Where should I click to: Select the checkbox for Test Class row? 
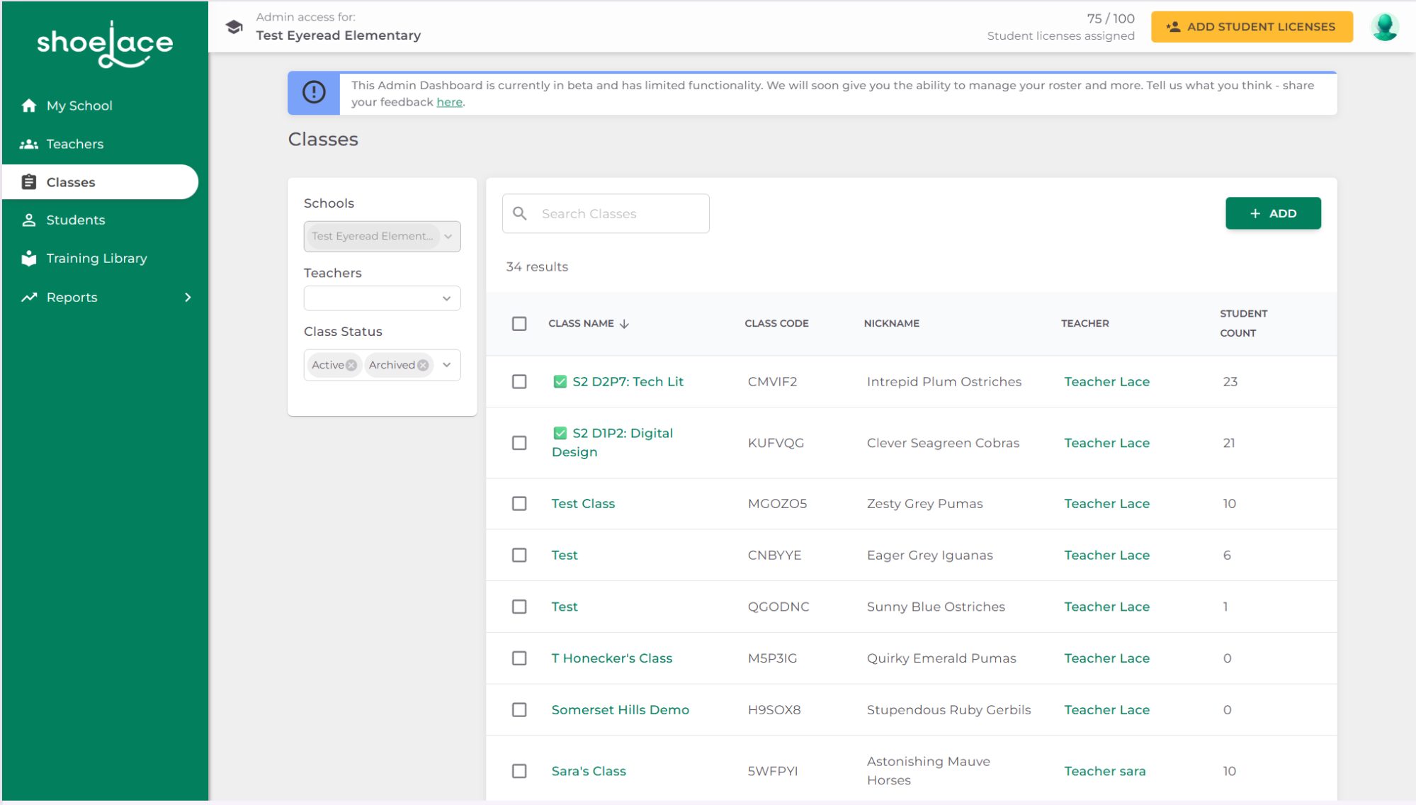[519, 503]
